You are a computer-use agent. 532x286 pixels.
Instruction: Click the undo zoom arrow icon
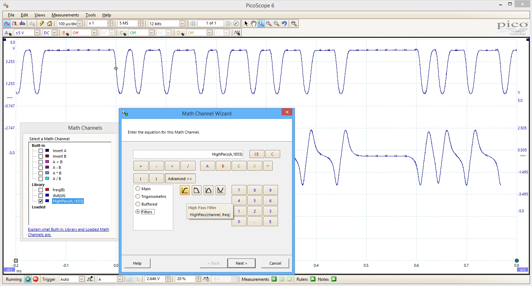284,23
